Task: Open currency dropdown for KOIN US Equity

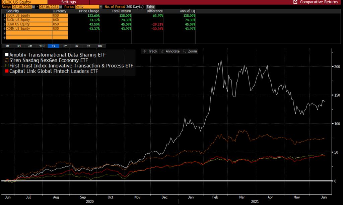Action: tap(60, 29)
